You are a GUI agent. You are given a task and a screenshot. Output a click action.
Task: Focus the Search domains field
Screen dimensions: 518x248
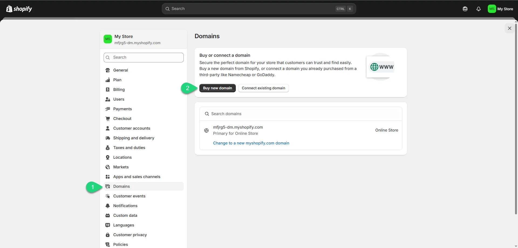tap(301, 114)
